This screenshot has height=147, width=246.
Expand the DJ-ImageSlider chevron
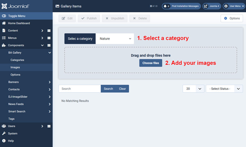pyautogui.click(x=50, y=97)
